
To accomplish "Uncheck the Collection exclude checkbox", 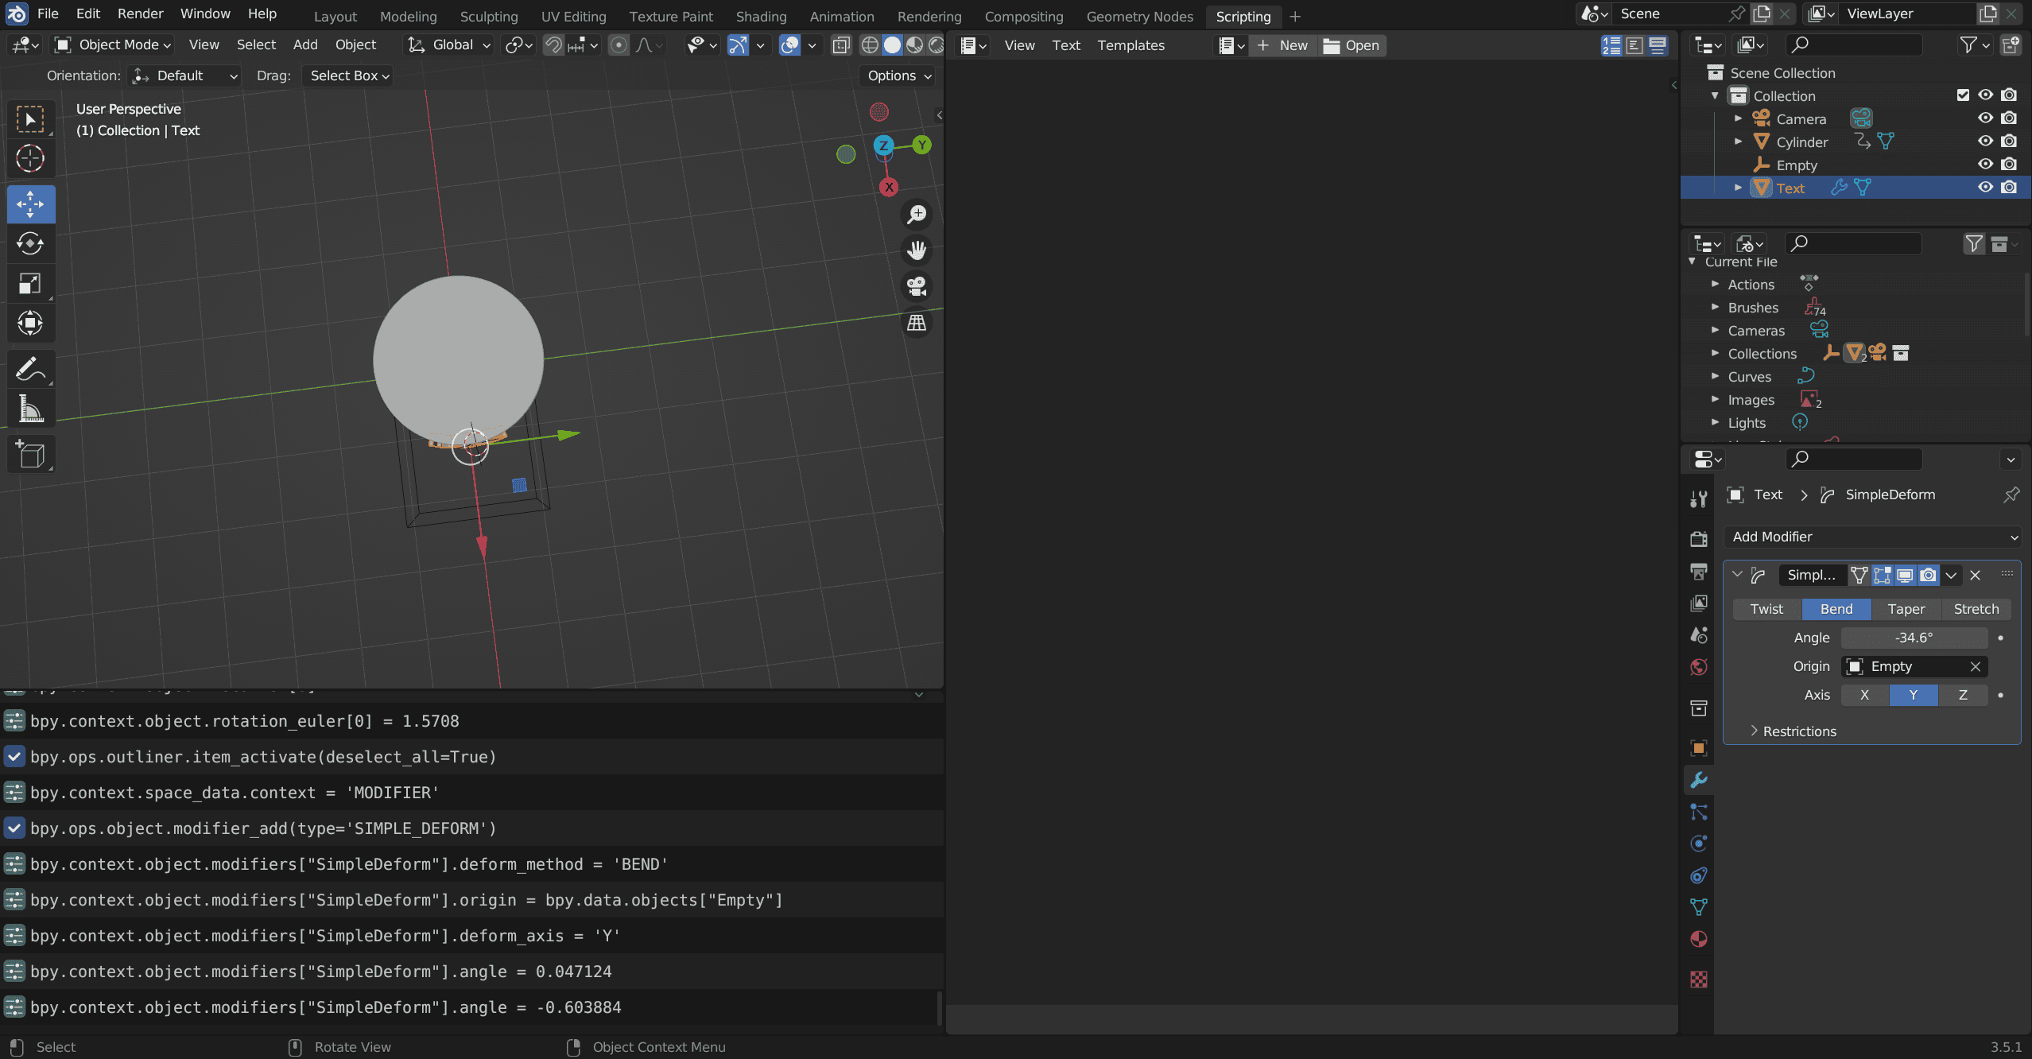I will tap(1963, 95).
